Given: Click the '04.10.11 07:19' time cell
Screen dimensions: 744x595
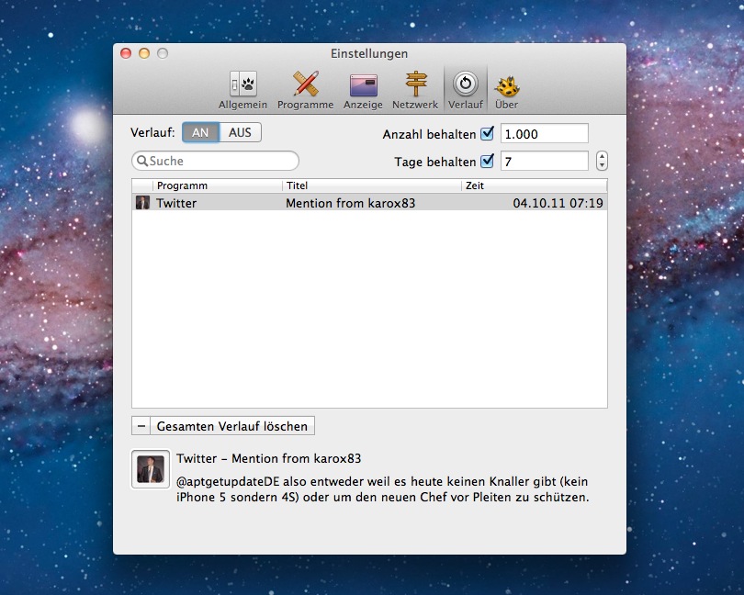Looking at the screenshot, I should pos(558,203).
